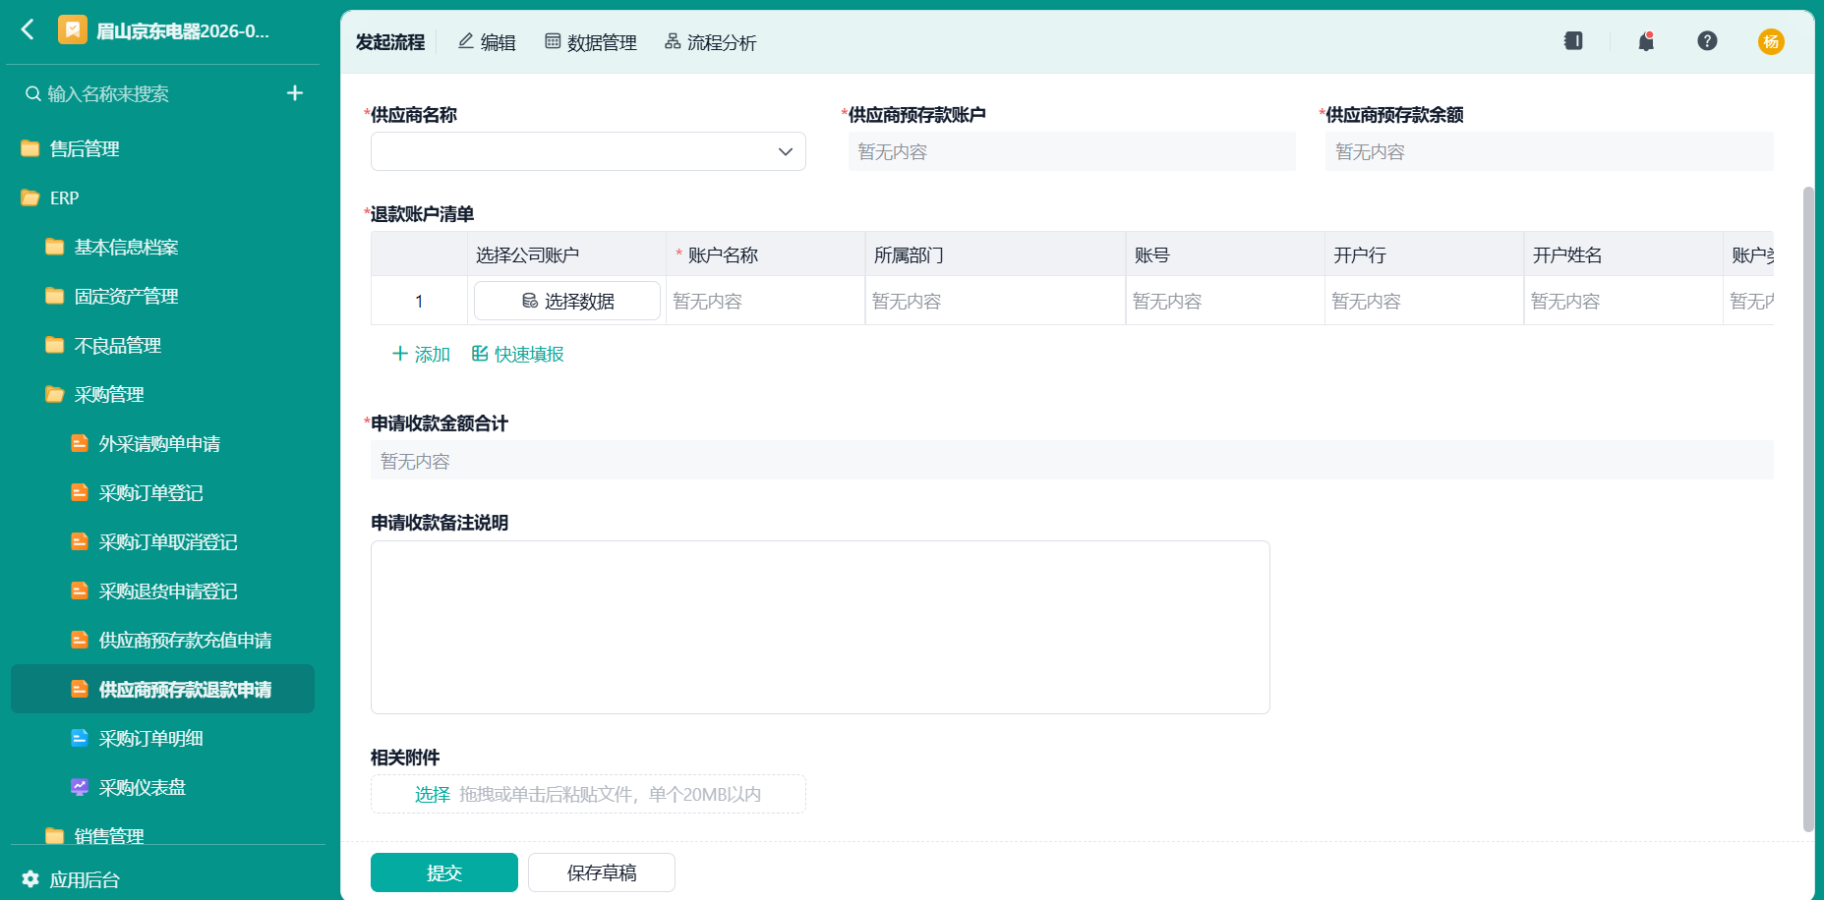Click the plus icon next to 添加
The width and height of the screenshot is (1824, 900).
click(400, 354)
